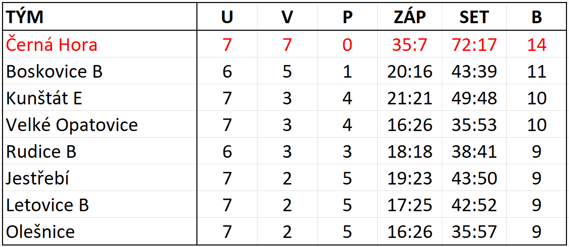The width and height of the screenshot is (569, 247).
Task: Click the Olešnice team name
Action: (x=40, y=232)
